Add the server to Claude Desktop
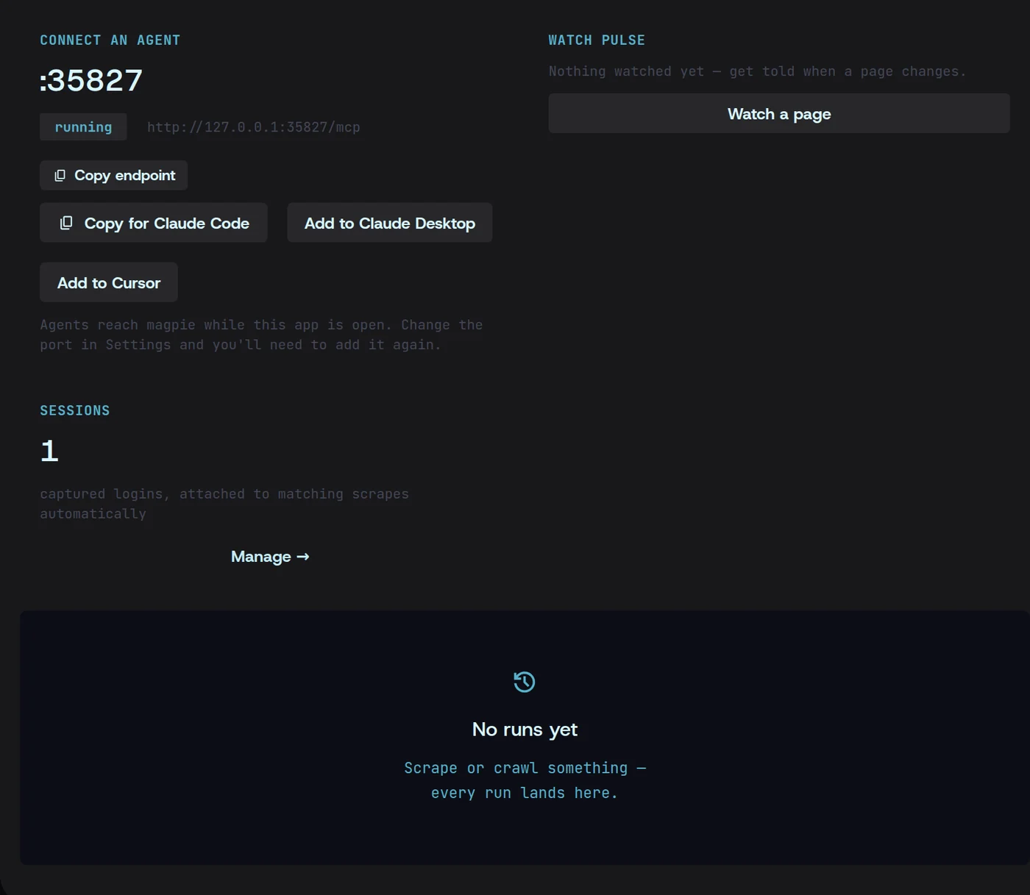 (390, 223)
